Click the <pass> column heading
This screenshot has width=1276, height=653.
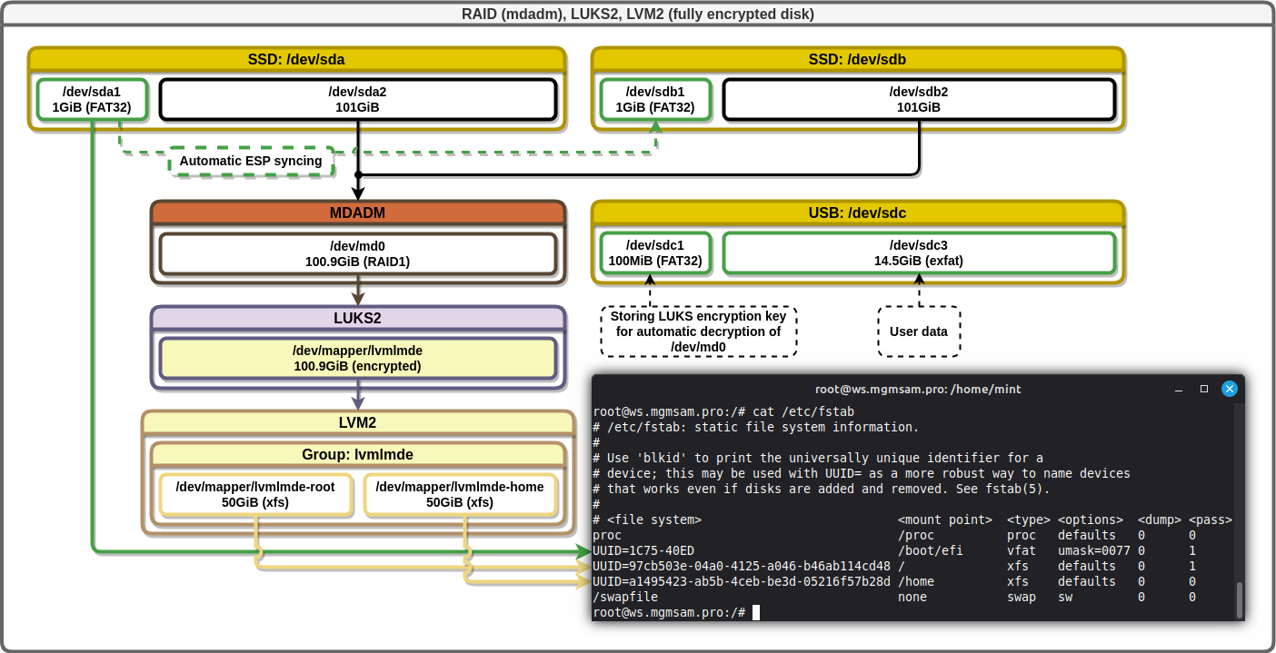point(1211,519)
